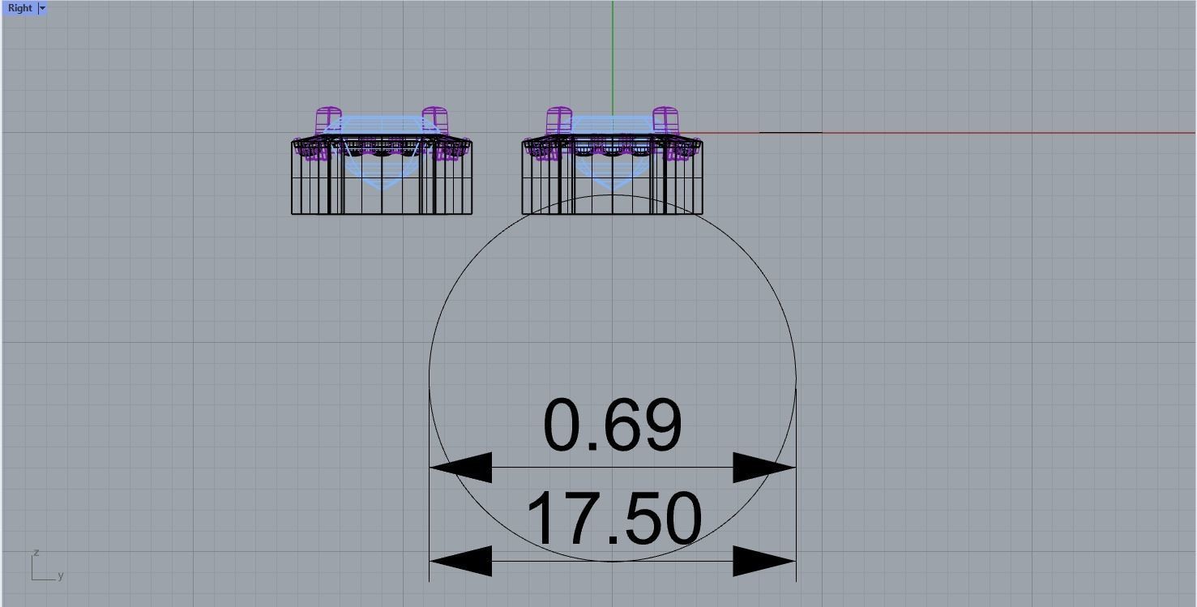The width and height of the screenshot is (1197, 607).
Task: Click the Right viewport title label
Action: (19, 8)
